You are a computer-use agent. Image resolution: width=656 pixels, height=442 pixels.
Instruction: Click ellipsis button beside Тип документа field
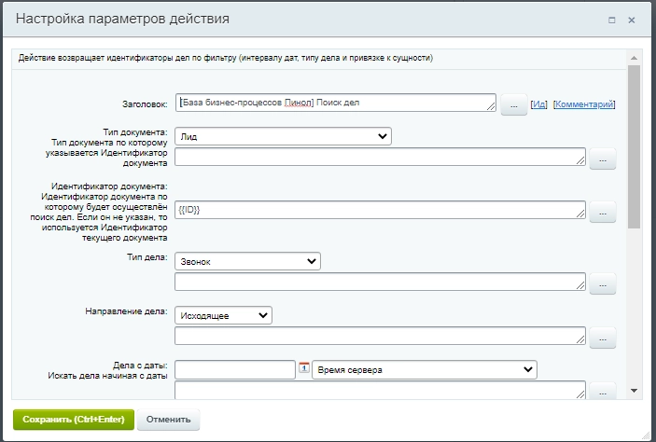[602, 159]
